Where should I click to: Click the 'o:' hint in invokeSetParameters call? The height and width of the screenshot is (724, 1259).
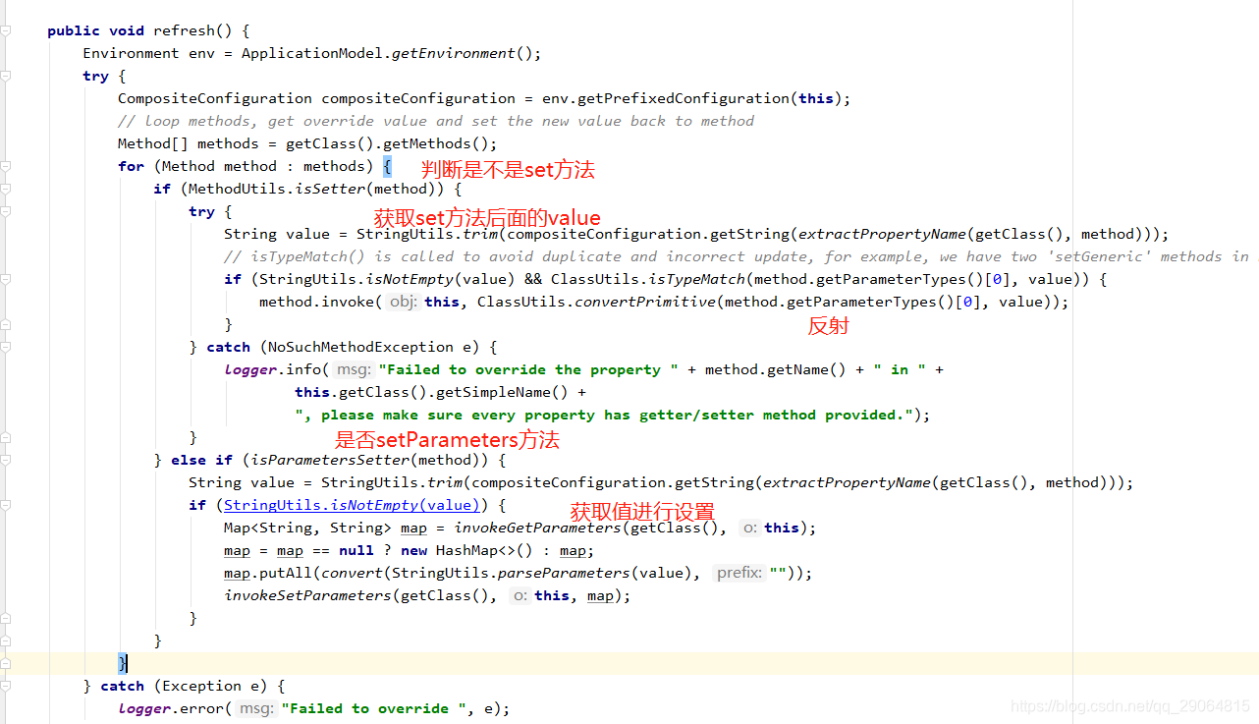click(x=520, y=595)
